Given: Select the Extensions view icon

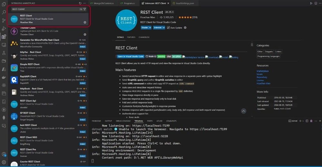Looking at the screenshot, I should [x=4, y=37].
